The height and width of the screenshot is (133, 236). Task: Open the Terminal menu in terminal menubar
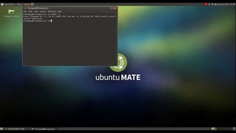tap(52, 11)
